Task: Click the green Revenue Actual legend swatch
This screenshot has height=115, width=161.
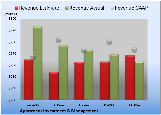Action: click(67, 8)
